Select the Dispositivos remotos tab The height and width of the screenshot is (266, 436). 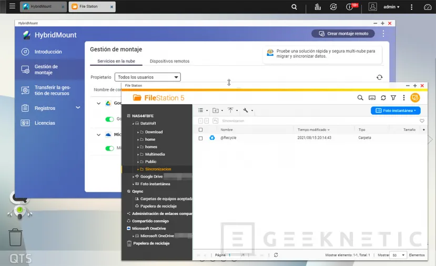(x=169, y=61)
